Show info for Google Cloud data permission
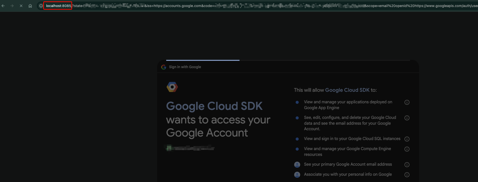This screenshot has width=478, height=182. click(x=407, y=118)
